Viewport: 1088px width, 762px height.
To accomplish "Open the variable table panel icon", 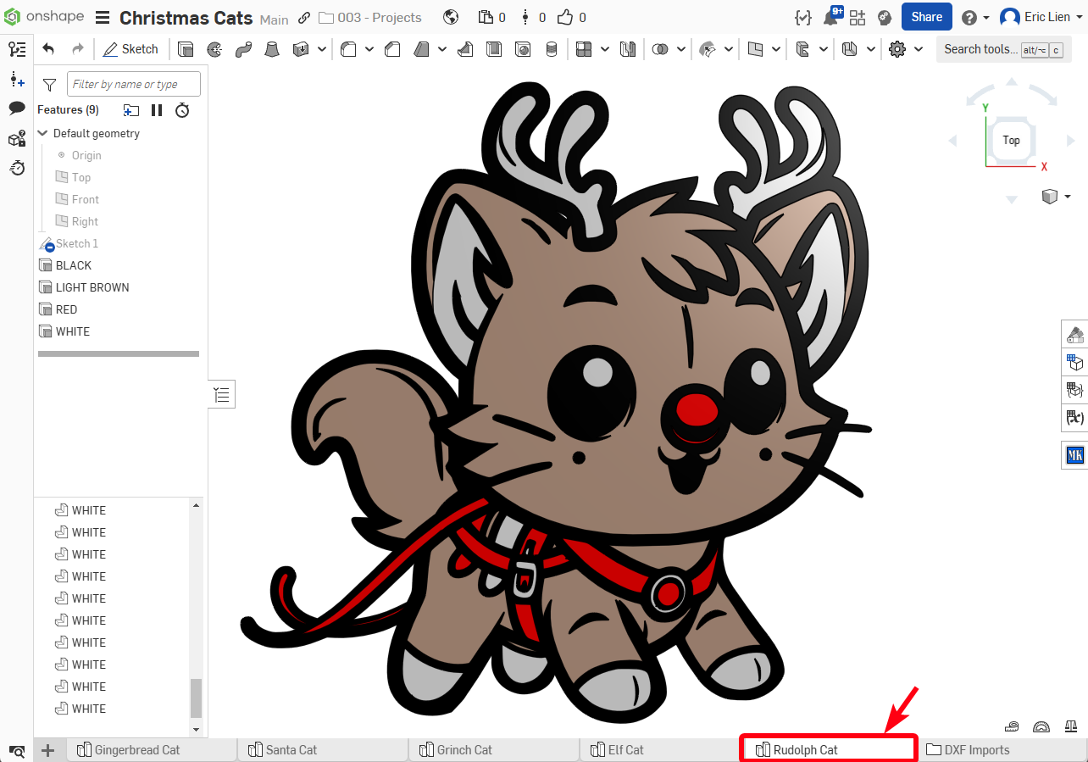I will pos(1075,417).
